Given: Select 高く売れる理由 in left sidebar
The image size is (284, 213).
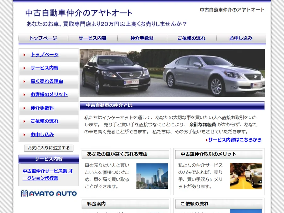Looking at the screenshot, I should click(47, 81).
